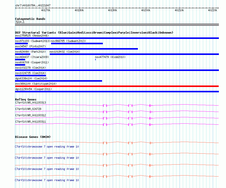Open the first C7orf10 OMIM gene link
This screenshot has width=226, height=188.
pos(47,147)
